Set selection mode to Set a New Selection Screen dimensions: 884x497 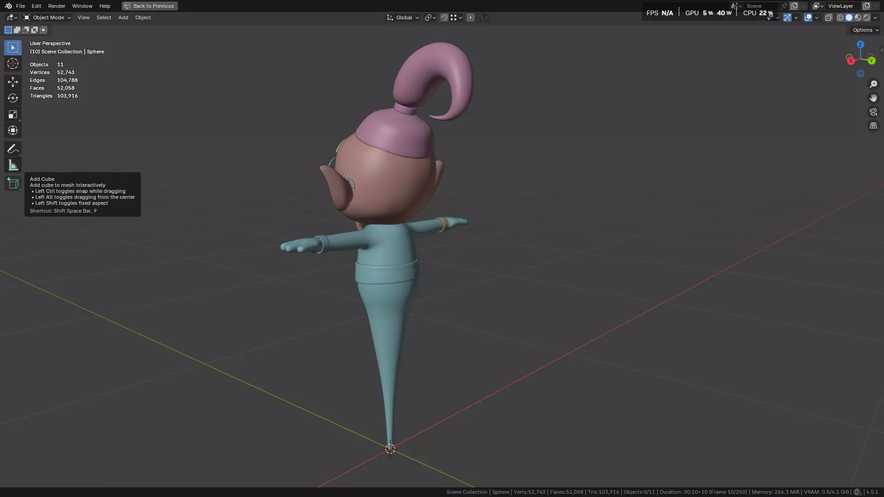point(8,30)
